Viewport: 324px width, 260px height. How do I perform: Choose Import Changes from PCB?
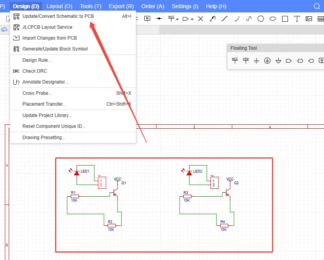click(50, 38)
